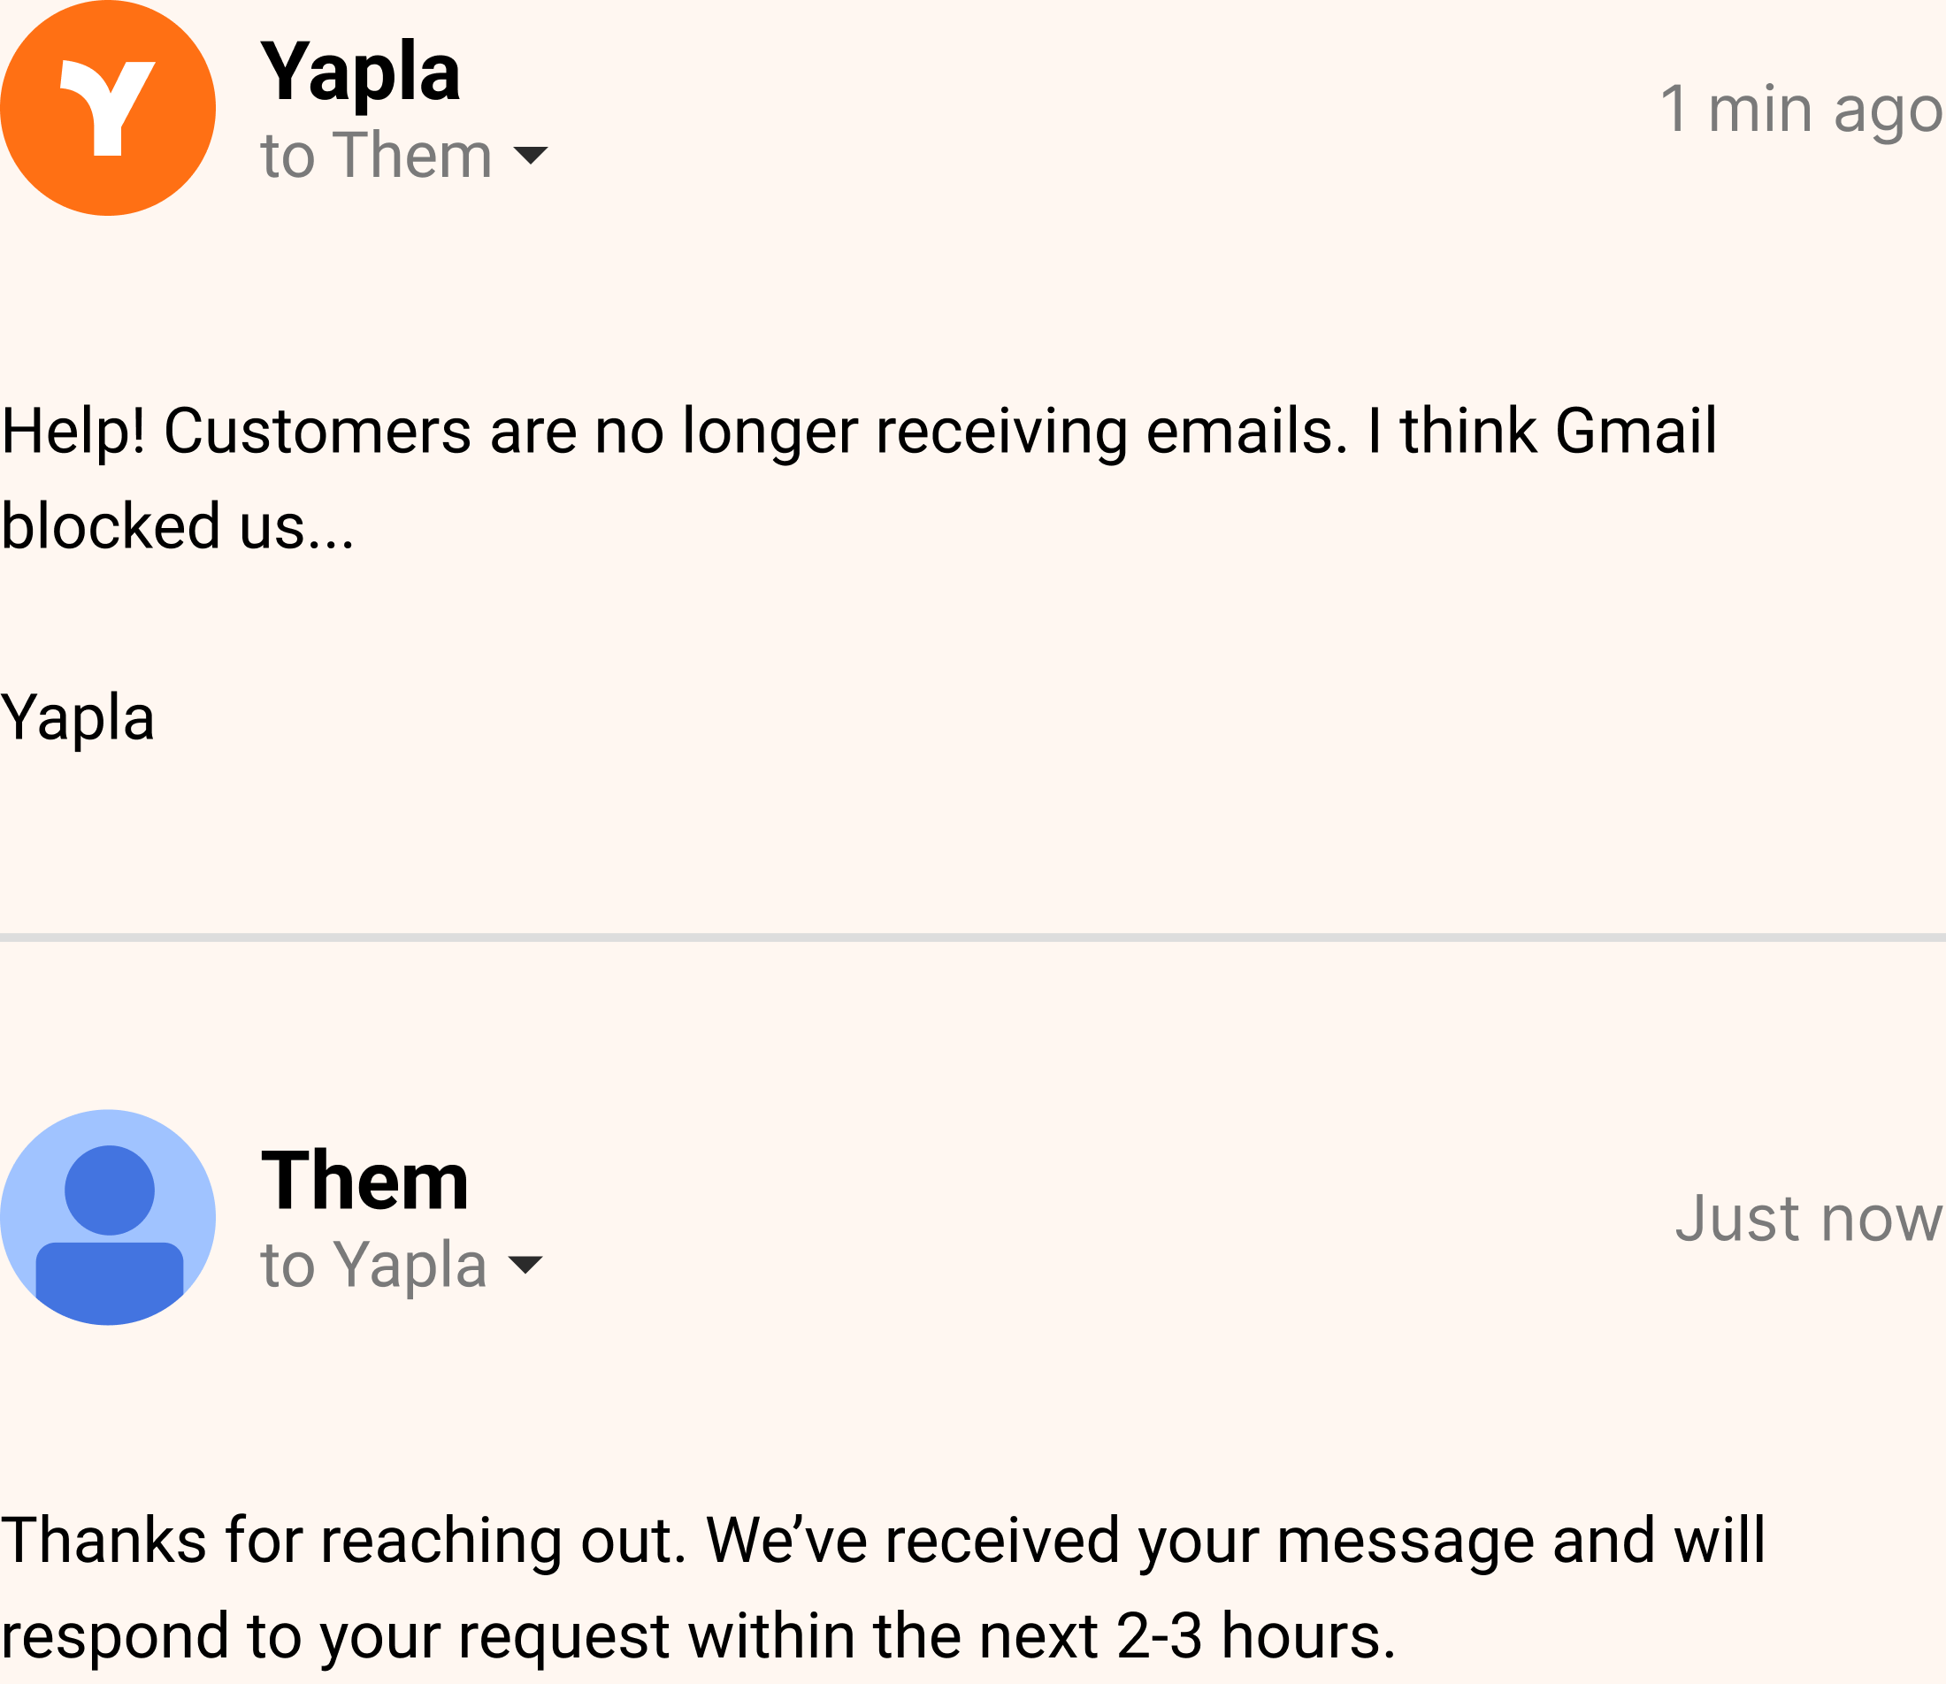Click the "Thanks for reaching out" sentence
Screen dimensions: 1946x1684
(344, 1541)
